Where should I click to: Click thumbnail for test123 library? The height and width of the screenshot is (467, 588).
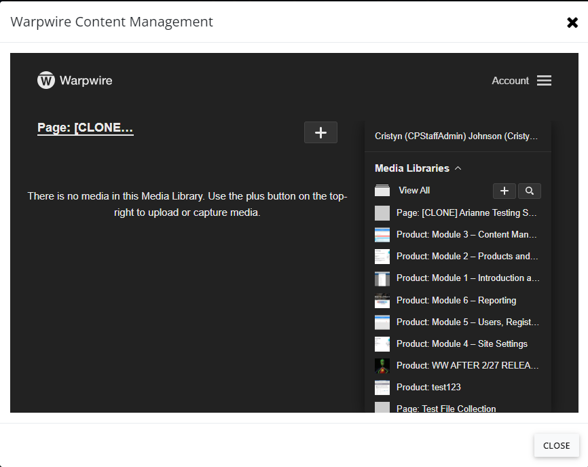point(382,388)
